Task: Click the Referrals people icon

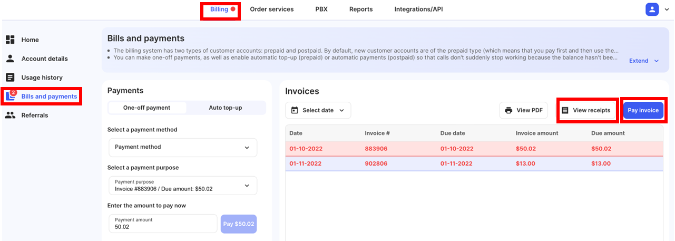Action: (x=10, y=115)
